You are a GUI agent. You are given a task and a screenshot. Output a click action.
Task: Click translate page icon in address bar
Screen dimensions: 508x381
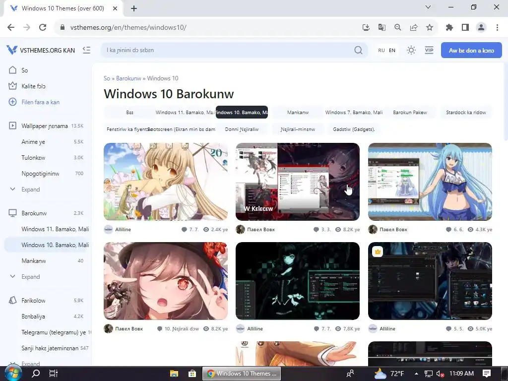coord(382,27)
